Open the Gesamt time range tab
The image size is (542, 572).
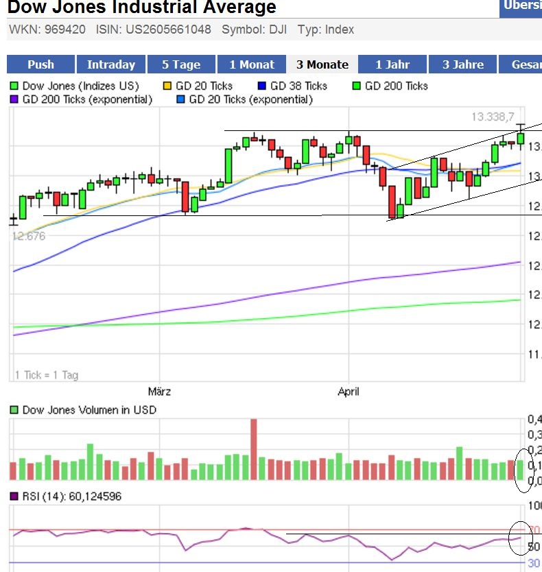[521, 64]
